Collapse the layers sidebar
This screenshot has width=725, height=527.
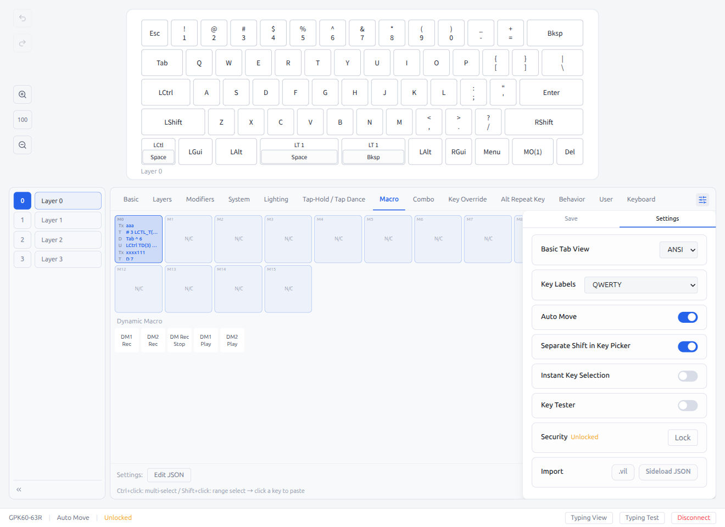18,489
